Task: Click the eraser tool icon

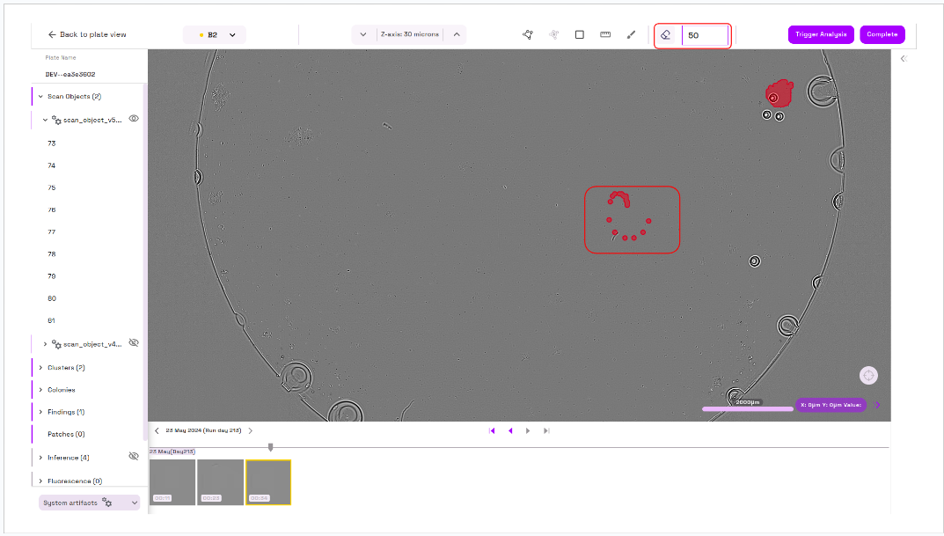Action: pyautogui.click(x=666, y=35)
